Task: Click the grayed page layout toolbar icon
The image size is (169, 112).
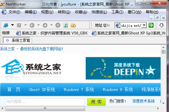Action: (19, 25)
